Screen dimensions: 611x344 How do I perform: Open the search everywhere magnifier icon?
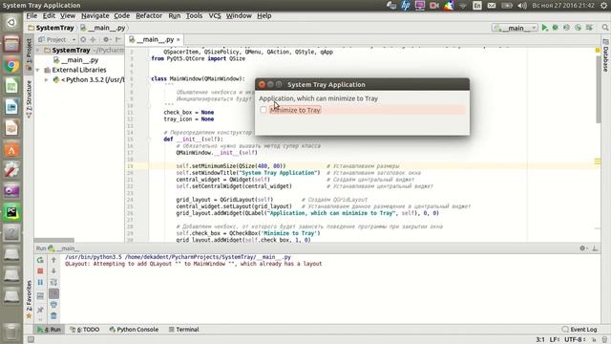(604, 28)
